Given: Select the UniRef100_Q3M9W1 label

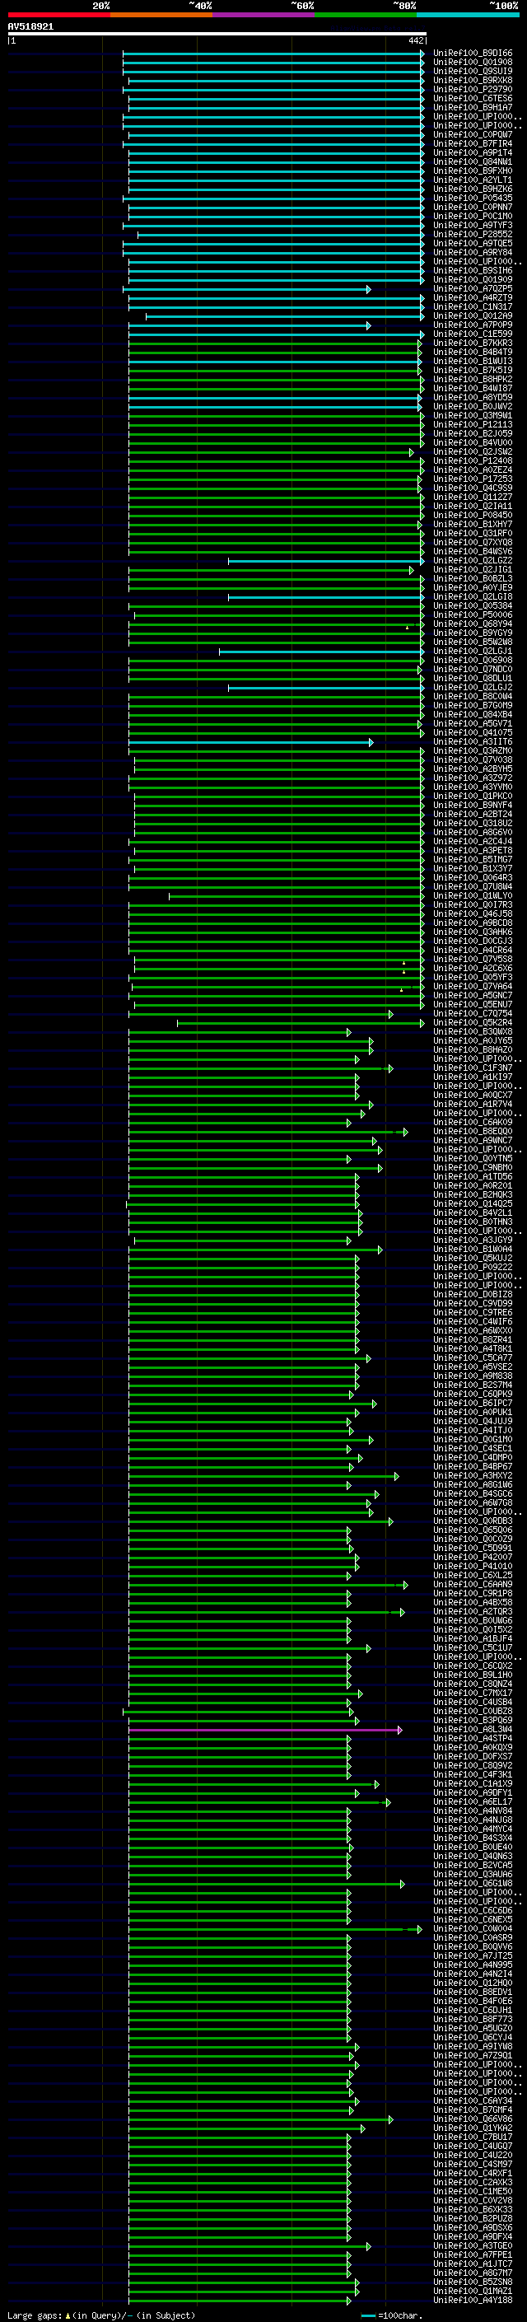Looking at the screenshot, I should click(x=473, y=415).
